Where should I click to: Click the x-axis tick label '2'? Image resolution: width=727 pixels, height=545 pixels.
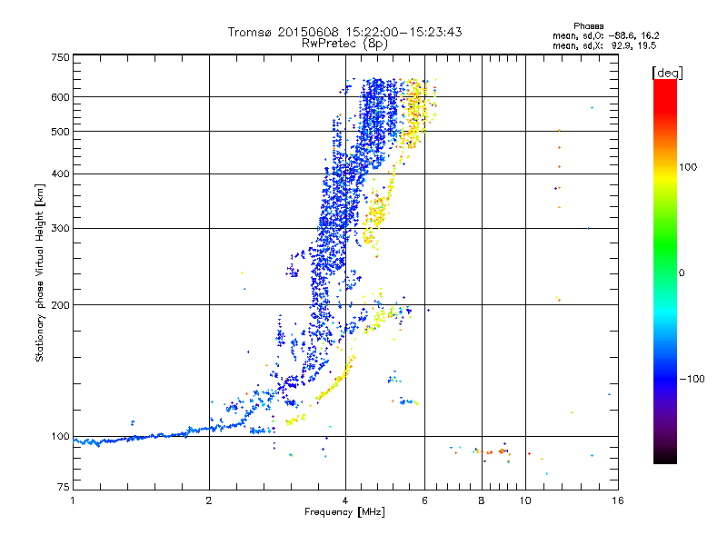pyautogui.click(x=209, y=500)
